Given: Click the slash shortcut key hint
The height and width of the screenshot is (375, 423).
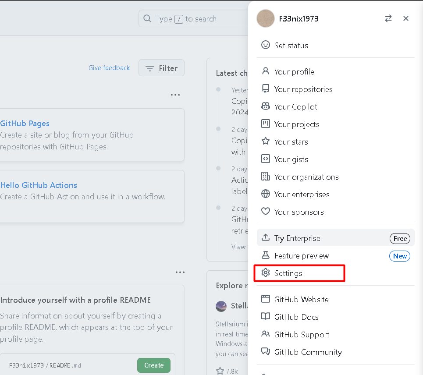Looking at the screenshot, I should point(178,19).
